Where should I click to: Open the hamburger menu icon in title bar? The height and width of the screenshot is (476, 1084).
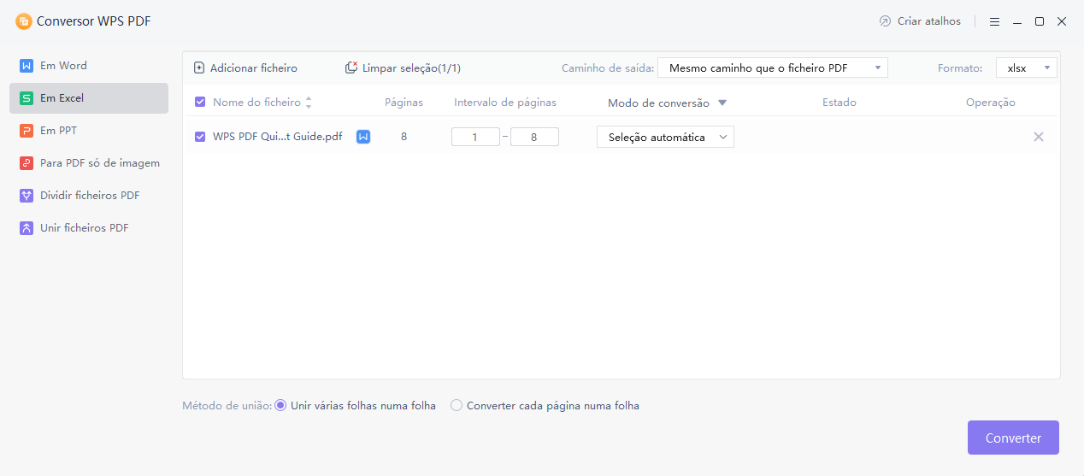pos(995,21)
